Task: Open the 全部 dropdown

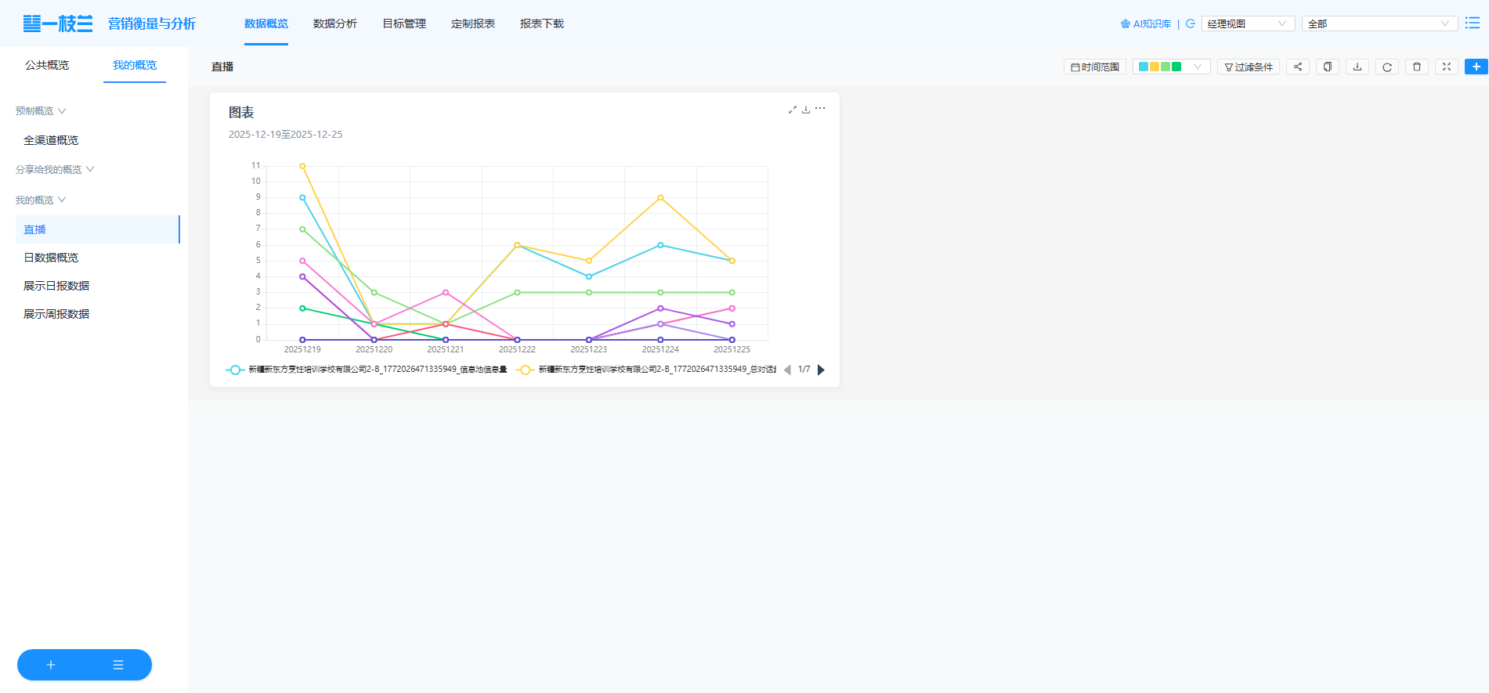Action: point(1379,24)
